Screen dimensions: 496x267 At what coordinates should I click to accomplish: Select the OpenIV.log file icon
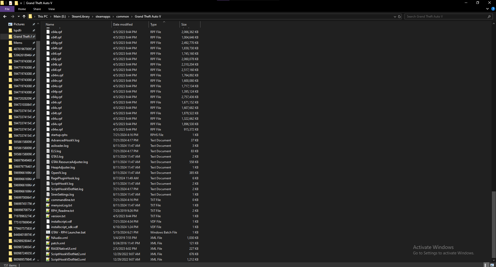click(x=48, y=173)
